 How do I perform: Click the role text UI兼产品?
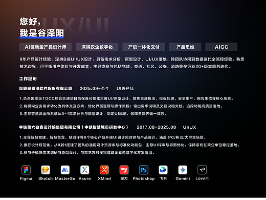(x=125, y=89)
